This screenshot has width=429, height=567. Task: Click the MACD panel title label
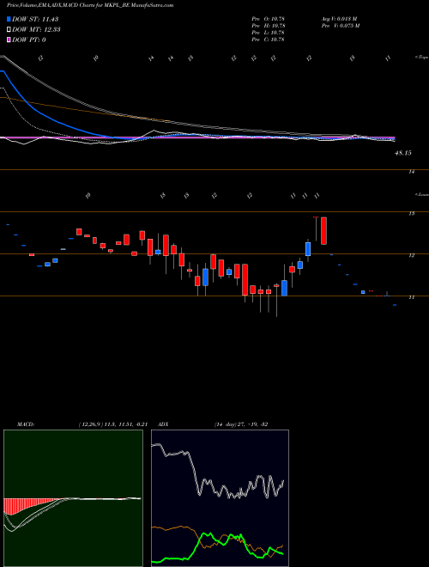[25, 424]
